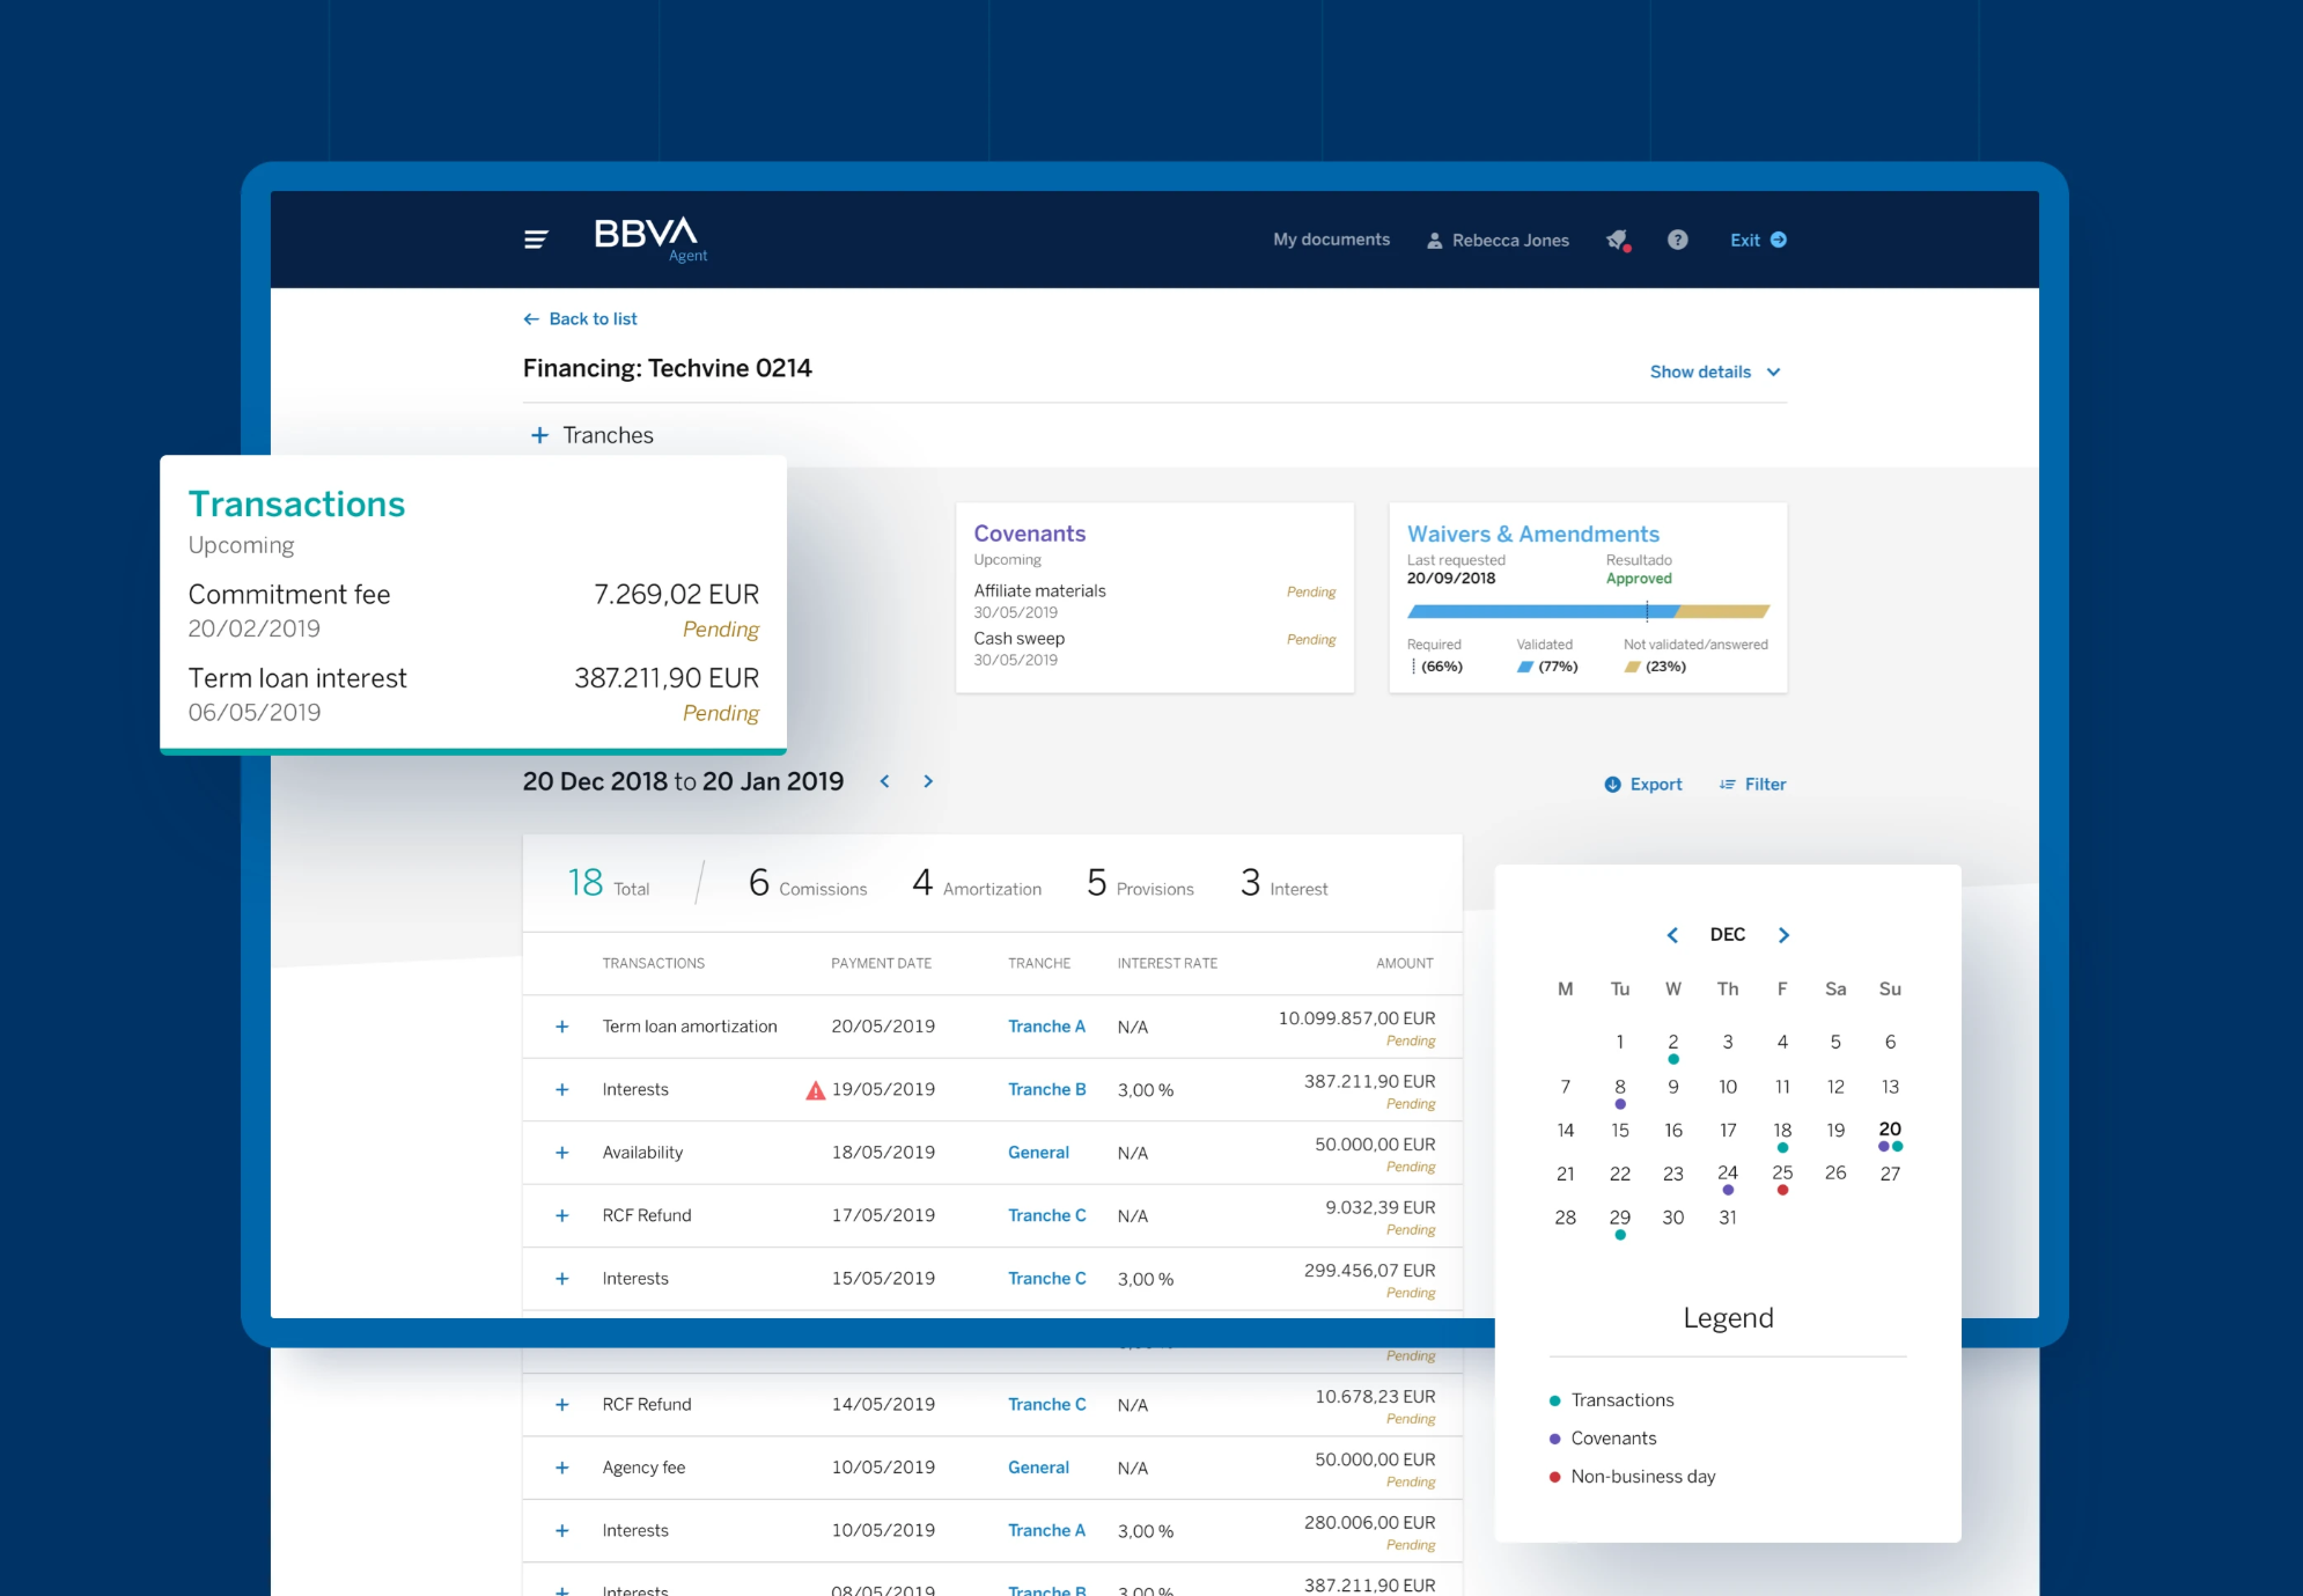Screen dimensions: 2303x1596
Task: Select December 8 on the calendar
Action: point(1620,1087)
